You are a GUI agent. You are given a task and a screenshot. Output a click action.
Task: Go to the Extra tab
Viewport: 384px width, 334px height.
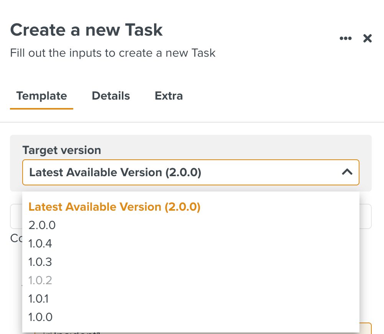[x=169, y=96]
